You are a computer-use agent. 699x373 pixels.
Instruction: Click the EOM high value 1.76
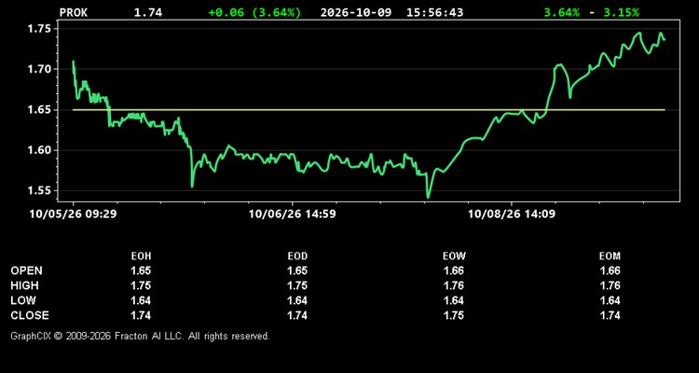(x=610, y=285)
